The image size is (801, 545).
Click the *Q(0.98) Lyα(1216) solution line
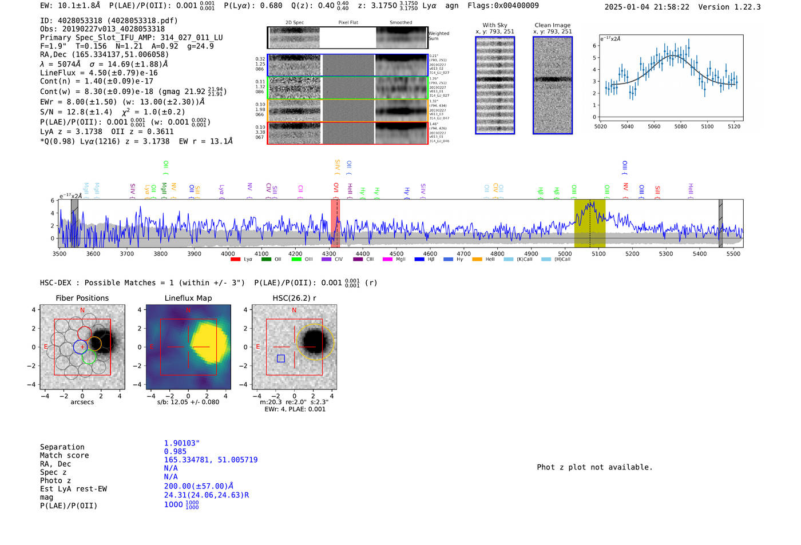pos(136,141)
